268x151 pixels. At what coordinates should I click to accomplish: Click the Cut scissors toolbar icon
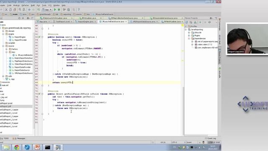pos(6,10)
